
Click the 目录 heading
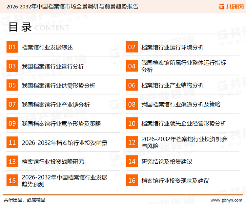(x=20, y=27)
